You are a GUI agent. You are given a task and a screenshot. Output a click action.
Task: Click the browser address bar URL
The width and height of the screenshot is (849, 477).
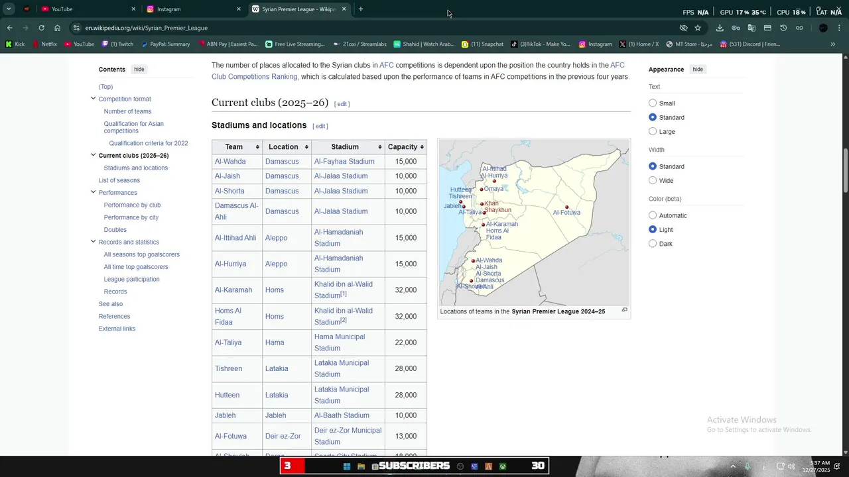pyautogui.click(x=147, y=28)
